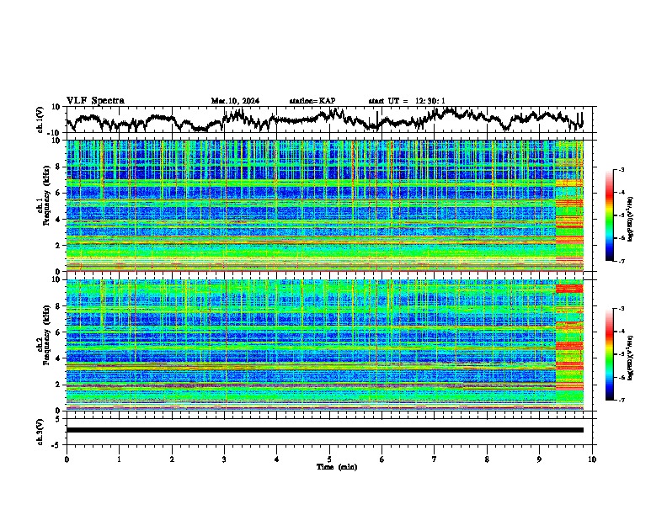The height and width of the screenshot is (515, 667).
Task: Click the ch.1 "Frequency (kHz)" axis label
Action: click(46, 195)
